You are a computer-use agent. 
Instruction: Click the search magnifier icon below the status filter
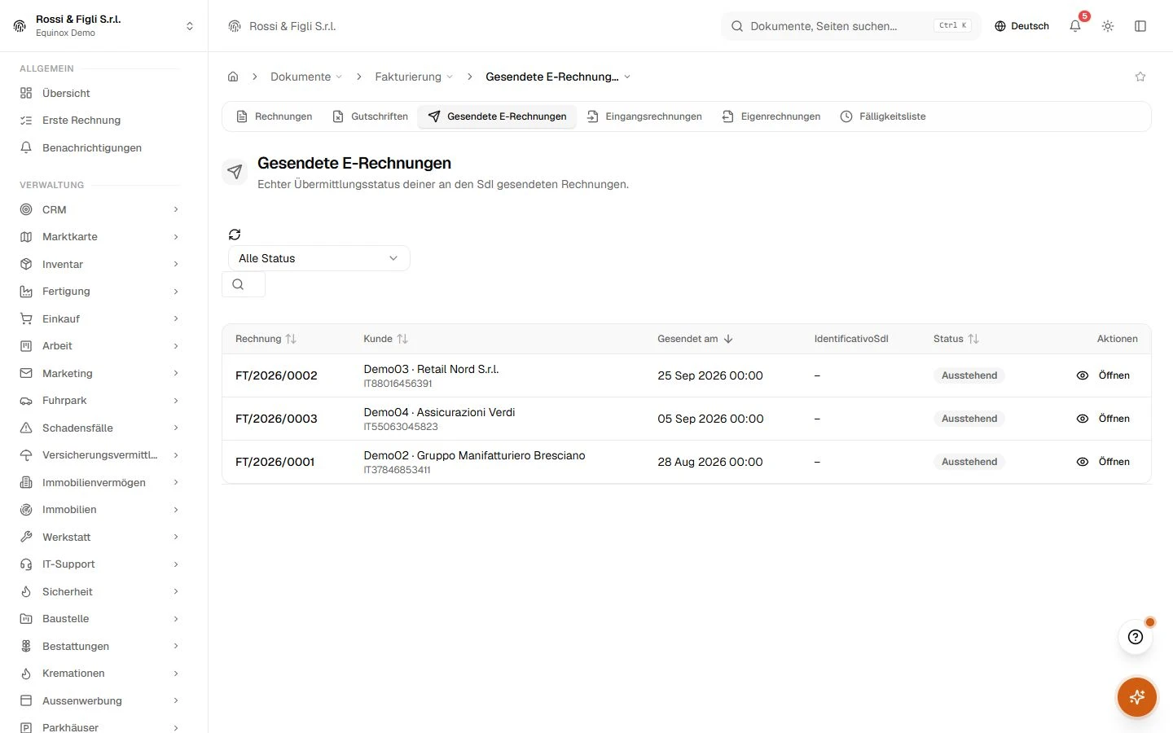pyautogui.click(x=238, y=284)
